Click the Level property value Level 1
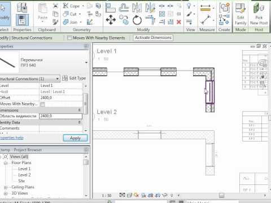Screen dimensions: 271x203 [60, 86]
